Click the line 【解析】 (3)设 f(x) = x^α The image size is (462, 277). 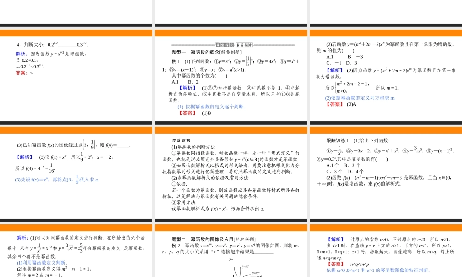pyautogui.click(x=64, y=157)
